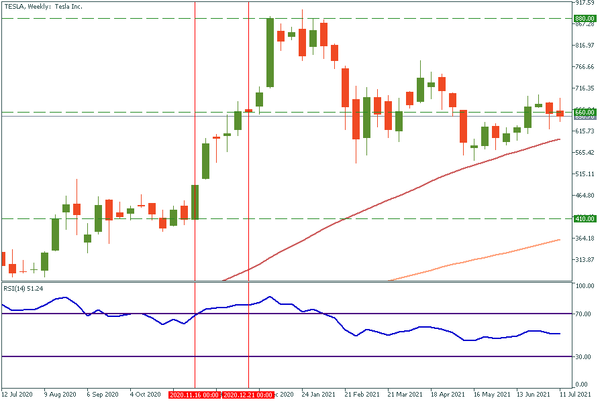This screenshot has height=402, width=604.
Task: Click the 70.00 level on RSI scale
Action: tap(584, 314)
